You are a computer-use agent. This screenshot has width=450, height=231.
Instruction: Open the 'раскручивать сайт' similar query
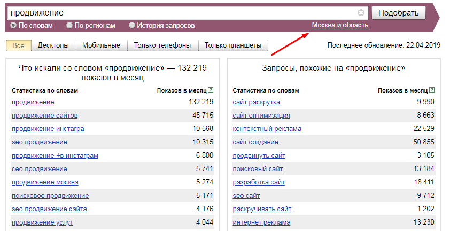(262, 209)
